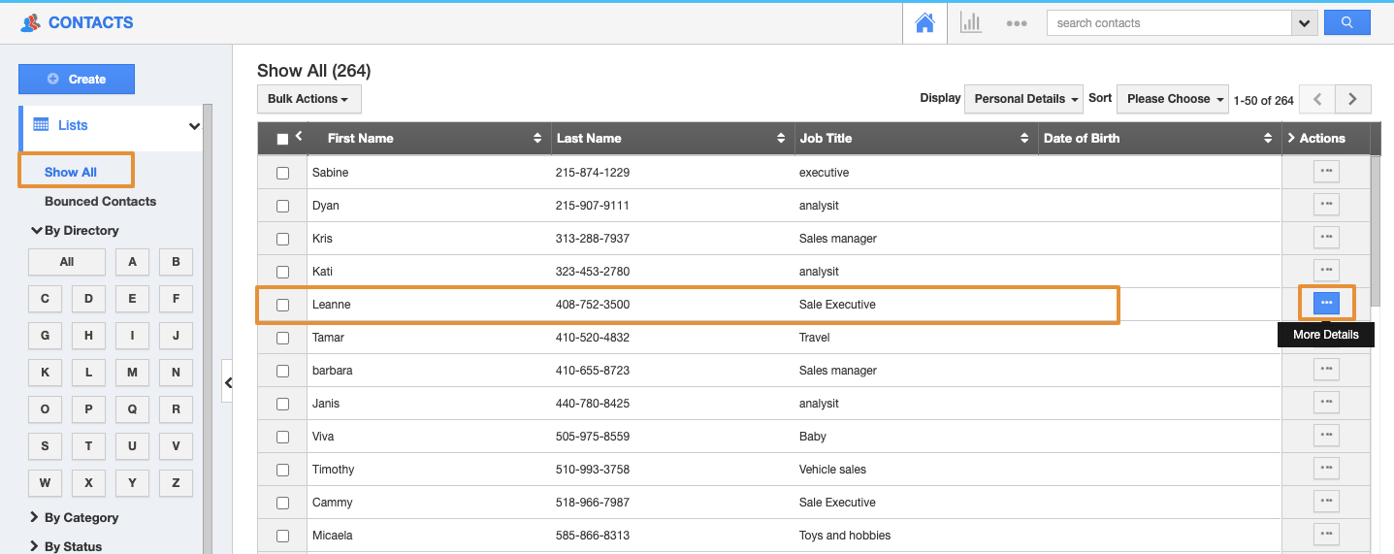The height and width of the screenshot is (554, 1394).
Task: Open the Bulk Actions dropdown
Action: click(308, 99)
